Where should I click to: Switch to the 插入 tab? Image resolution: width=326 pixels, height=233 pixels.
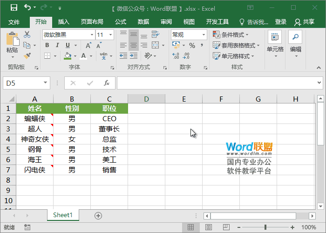tap(64, 22)
